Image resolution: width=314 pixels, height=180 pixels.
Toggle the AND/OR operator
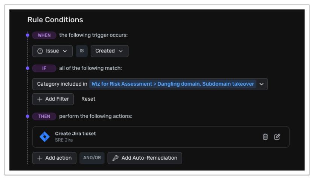tap(92, 158)
